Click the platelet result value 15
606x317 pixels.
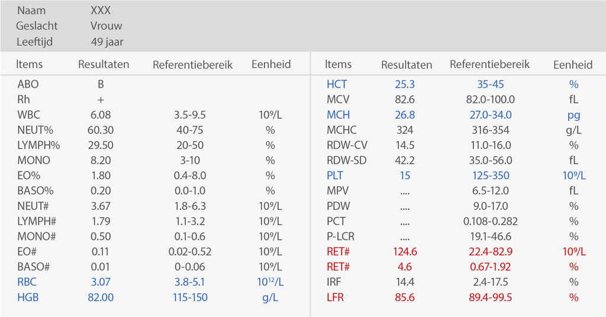(405, 176)
